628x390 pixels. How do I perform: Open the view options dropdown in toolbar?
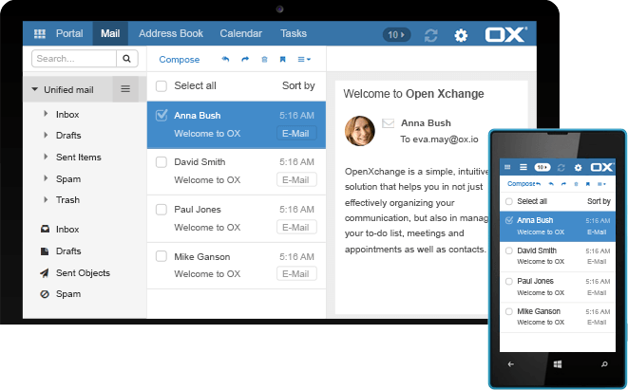coord(304,60)
